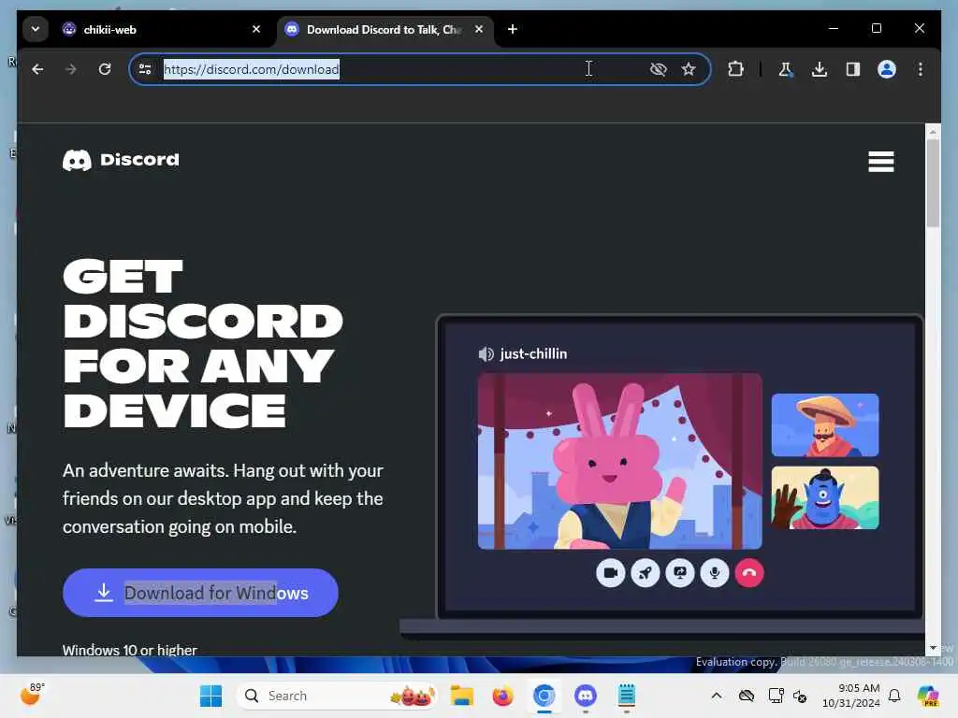Close the Download Discord tab
Screen dimensions: 958x718
click(479, 29)
